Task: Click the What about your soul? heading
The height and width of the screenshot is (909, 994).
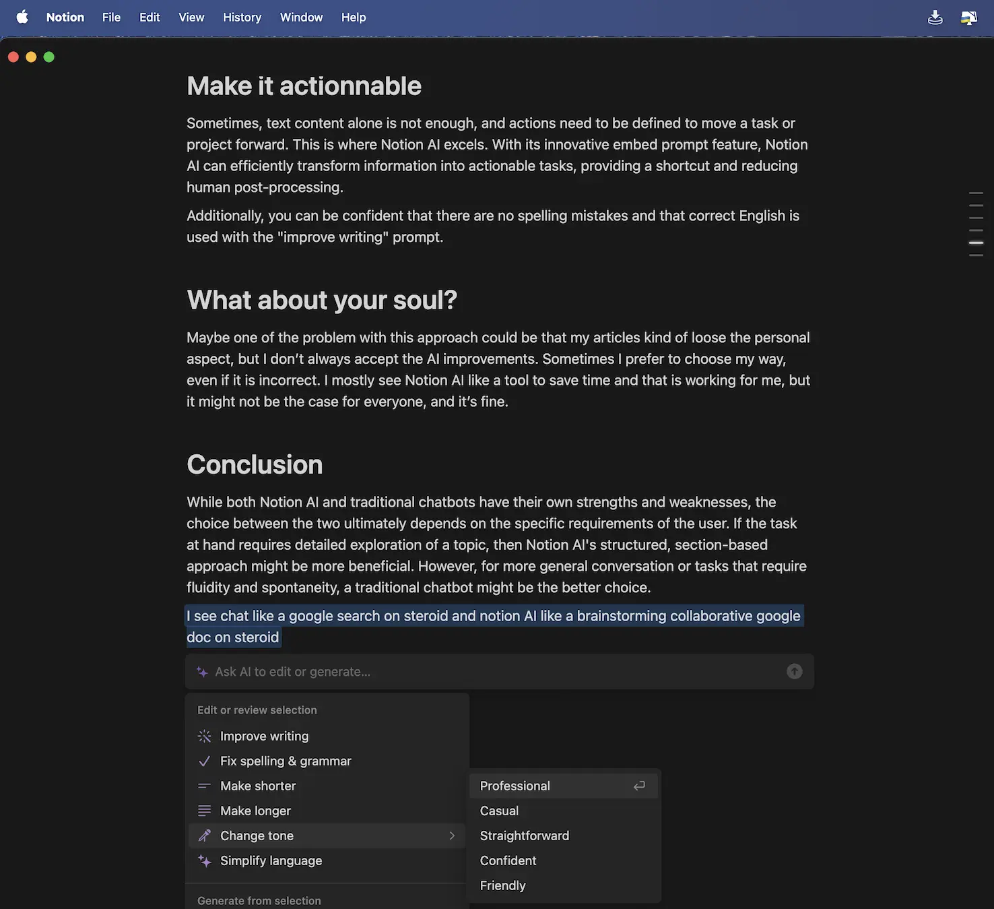Action: tap(322, 301)
